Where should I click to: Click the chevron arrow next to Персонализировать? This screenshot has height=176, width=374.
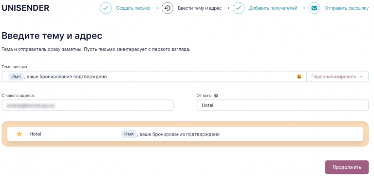[361, 77]
